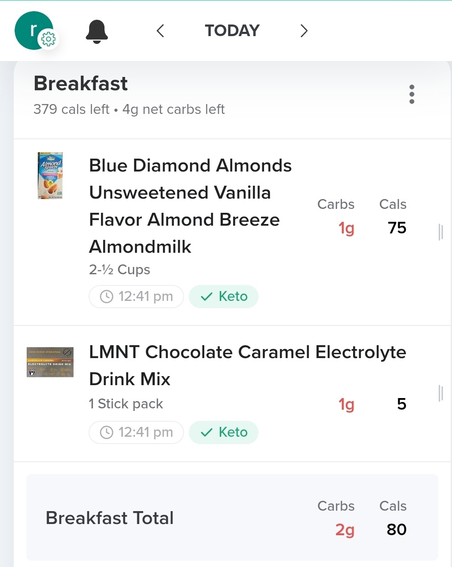Open the Blue Diamond Almond Breeze food entry
Image resolution: width=452 pixels, height=567 pixels.
click(x=190, y=206)
